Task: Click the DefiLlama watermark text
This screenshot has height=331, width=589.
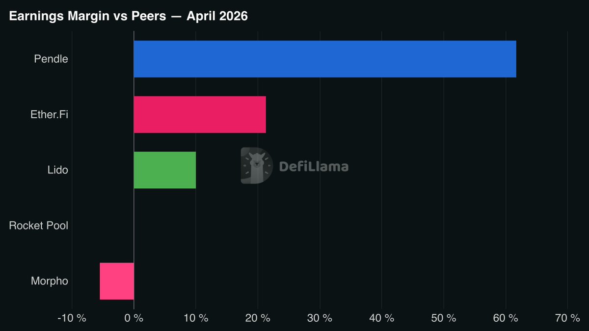Action: [x=314, y=167]
